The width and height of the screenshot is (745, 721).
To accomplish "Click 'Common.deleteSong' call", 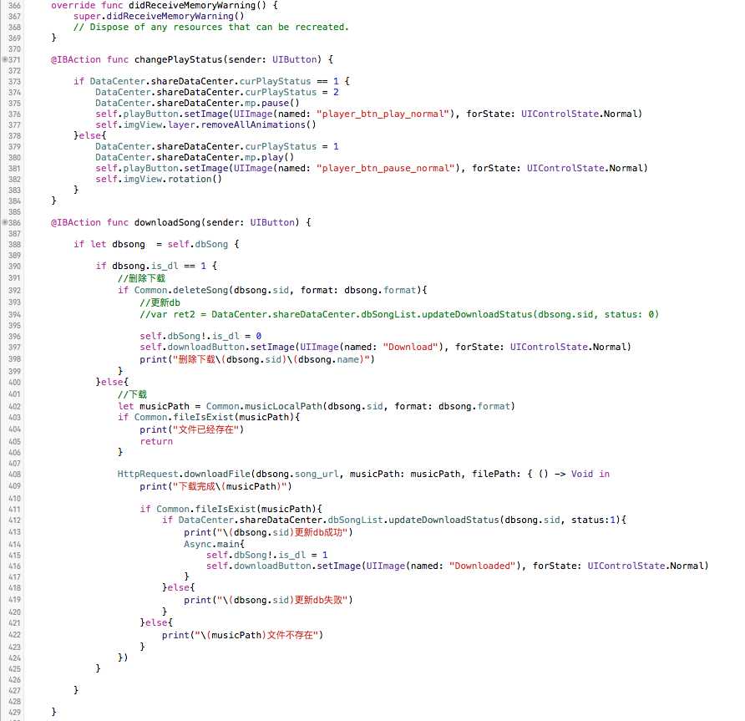I will [x=181, y=291].
